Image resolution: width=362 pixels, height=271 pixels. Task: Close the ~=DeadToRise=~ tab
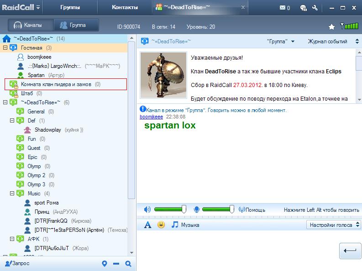pos(243,7)
